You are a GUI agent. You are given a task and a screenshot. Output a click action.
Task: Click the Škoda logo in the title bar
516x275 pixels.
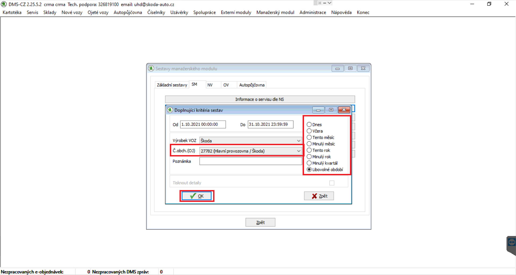pyautogui.click(x=4, y=4)
